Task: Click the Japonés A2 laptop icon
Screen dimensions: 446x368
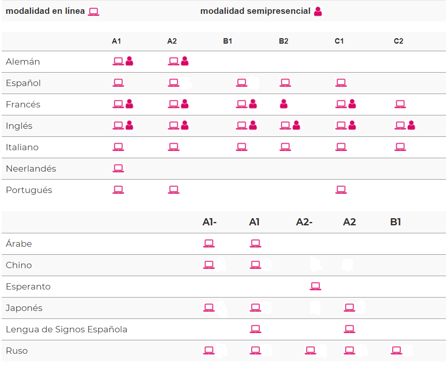Action: pos(349,308)
